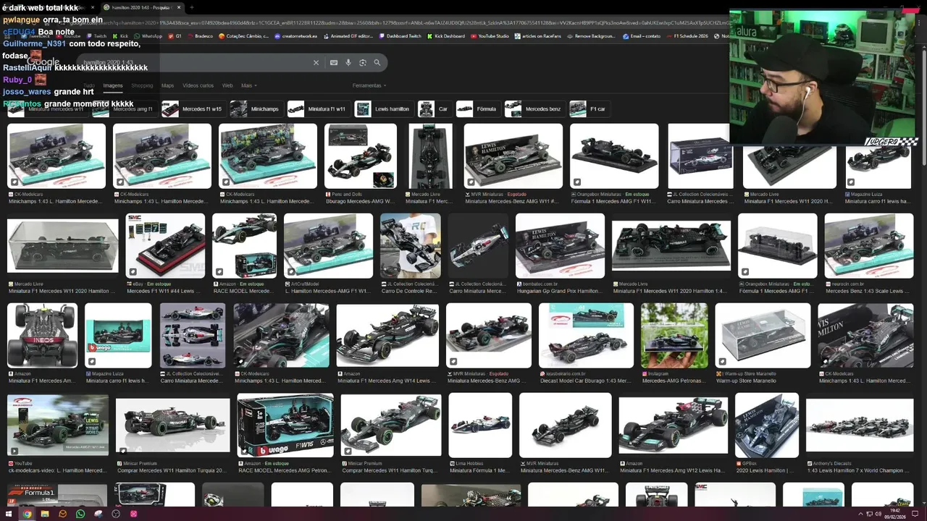This screenshot has height=521, width=927.
Task: Filter images by Mercedes benz chip
Action: (534, 109)
